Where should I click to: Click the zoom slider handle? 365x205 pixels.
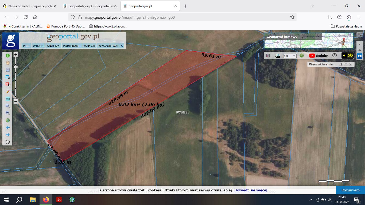coord(16,67)
